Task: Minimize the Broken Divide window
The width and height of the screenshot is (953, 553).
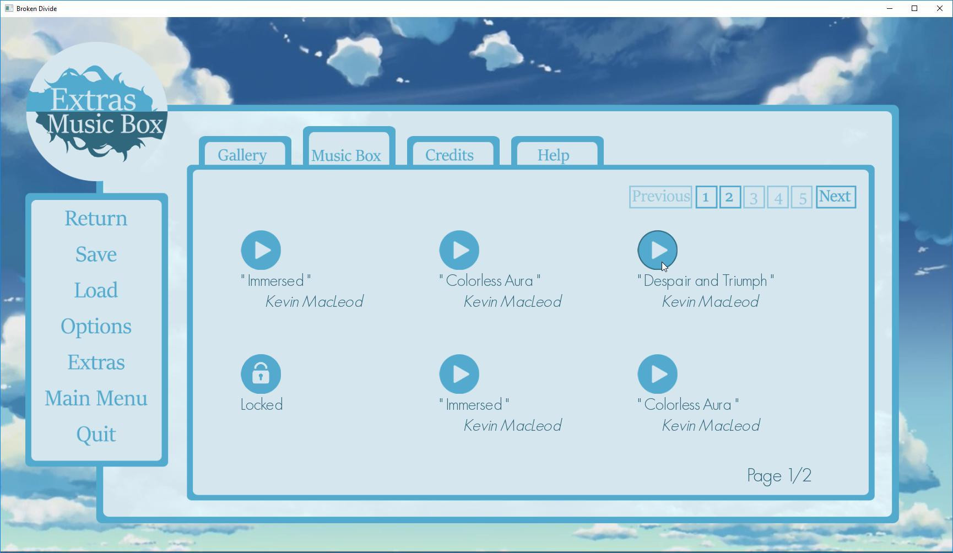Action: [x=889, y=8]
